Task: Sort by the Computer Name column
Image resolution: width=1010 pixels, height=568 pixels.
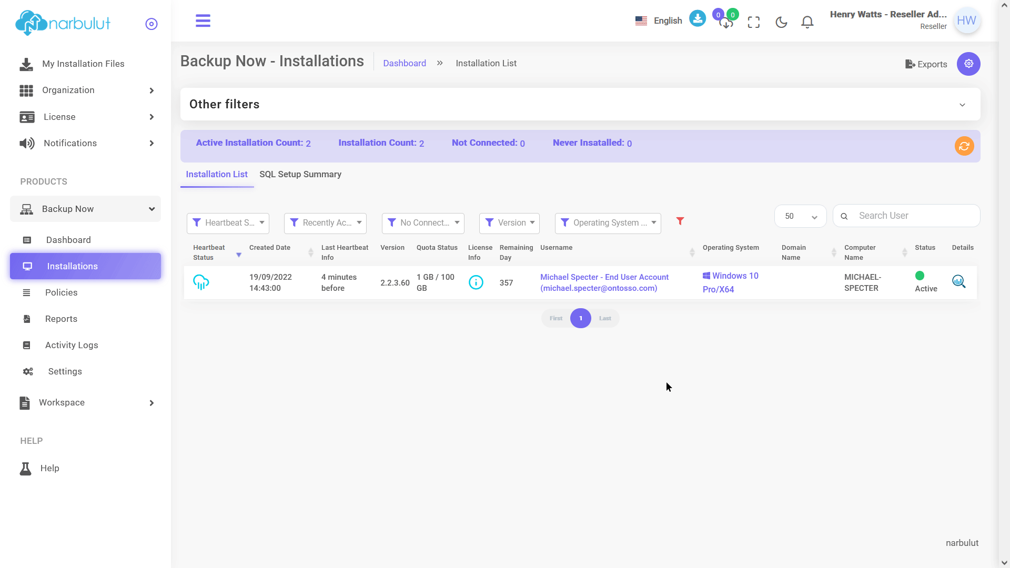Action: click(904, 253)
